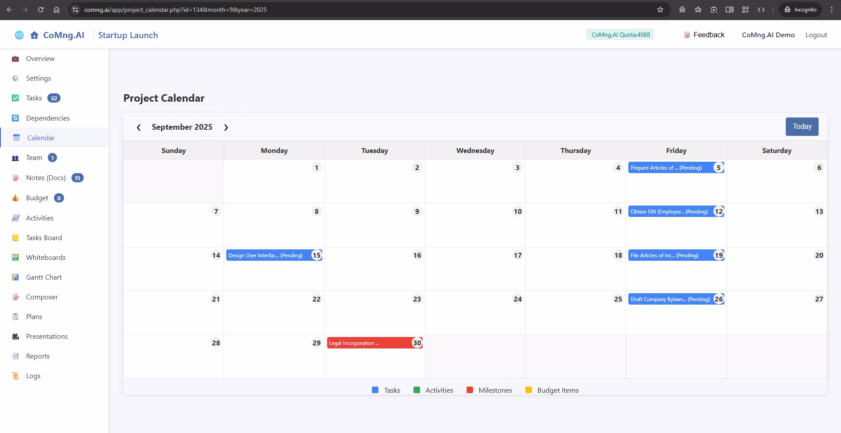Click the Notes (Docs) pencil icon
Image resolution: width=841 pixels, height=433 pixels.
tap(15, 178)
